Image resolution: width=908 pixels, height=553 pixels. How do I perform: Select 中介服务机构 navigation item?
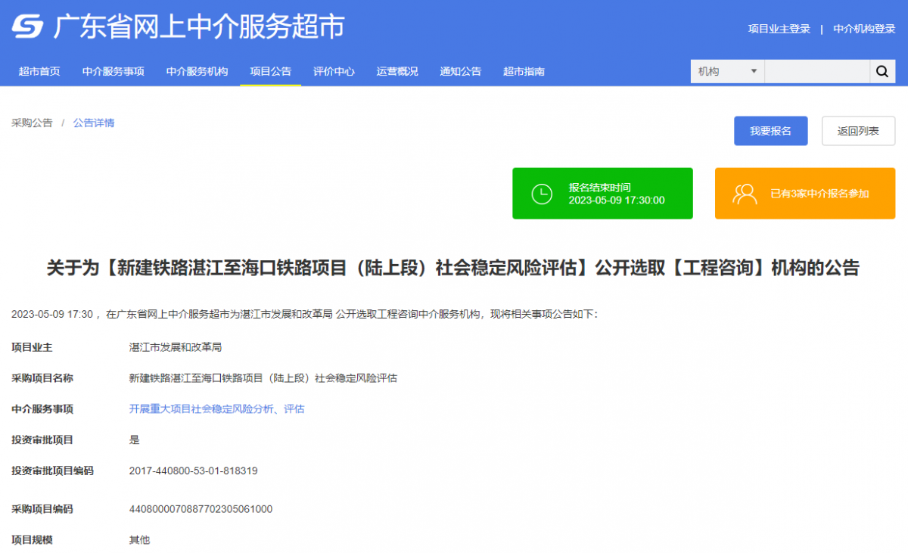tap(197, 72)
